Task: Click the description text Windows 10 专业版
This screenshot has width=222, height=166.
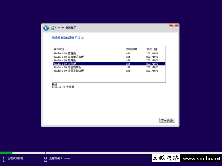Action: click(x=63, y=87)
